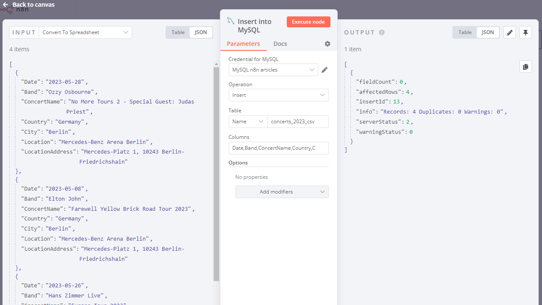The height and width of the screenshot is (305, 542).
Task: Open the node settings gear icon
Action: point(327,43)
